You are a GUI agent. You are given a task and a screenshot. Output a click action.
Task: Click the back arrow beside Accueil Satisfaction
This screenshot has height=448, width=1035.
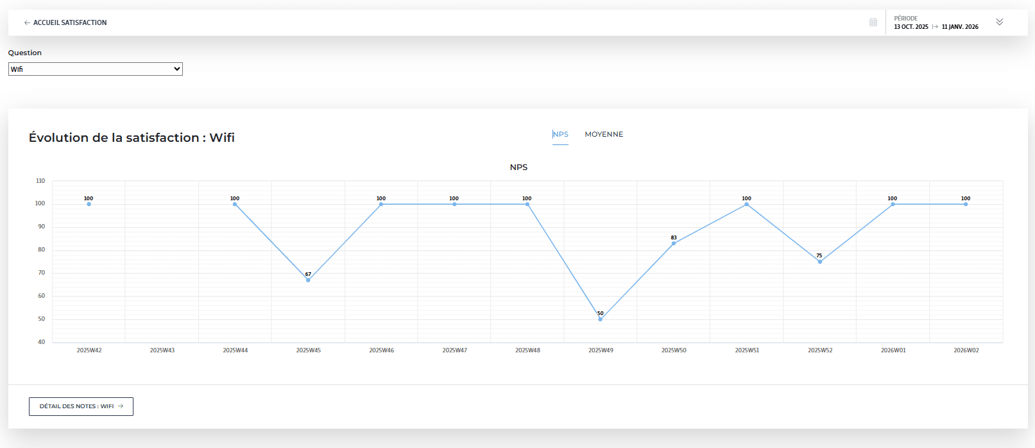tap(27, 22)
